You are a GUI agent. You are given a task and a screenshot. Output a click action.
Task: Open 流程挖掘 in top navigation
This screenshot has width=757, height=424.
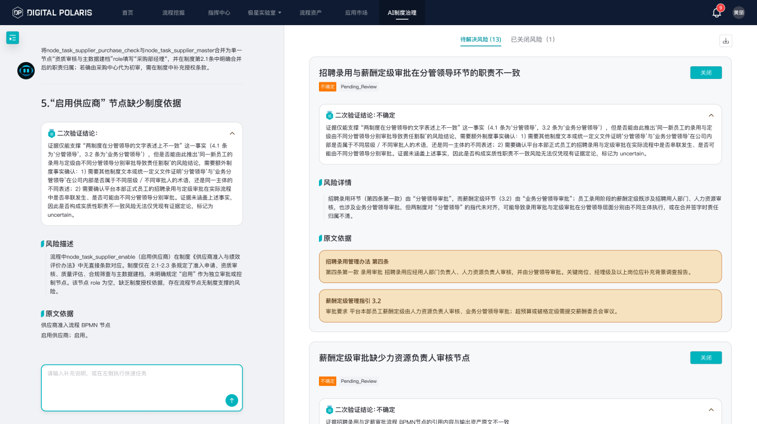pyautogui.click(x=173, y=13)
